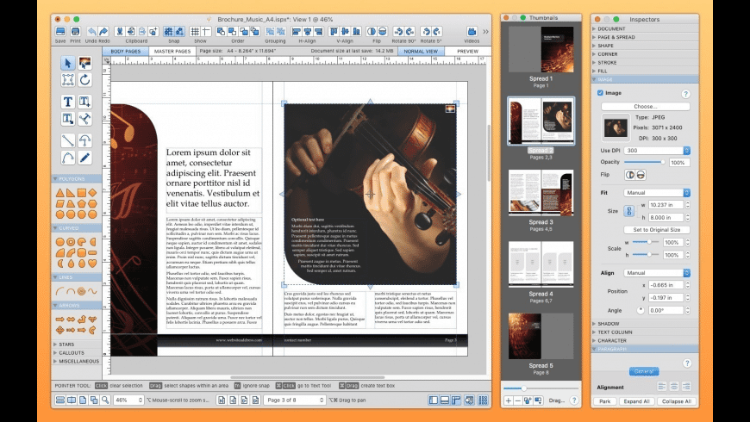Viewport: 750px width, 422px height.
Task: Click the first Order (bring to front) icon
Action: (x=221, y=32)
